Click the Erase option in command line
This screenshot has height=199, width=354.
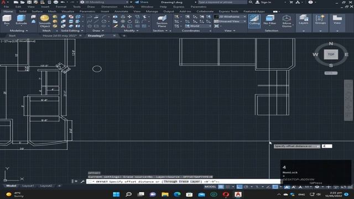(184, 181)
